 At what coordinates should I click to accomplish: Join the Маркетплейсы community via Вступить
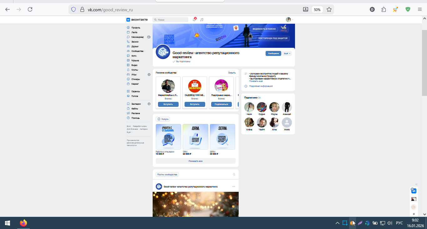(168, 104)
